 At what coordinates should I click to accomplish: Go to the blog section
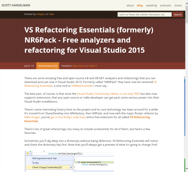pos(140,5)
